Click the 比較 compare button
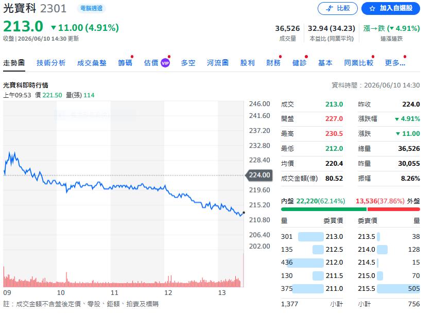This screenshot has width=434, height=314. (337, 8)
